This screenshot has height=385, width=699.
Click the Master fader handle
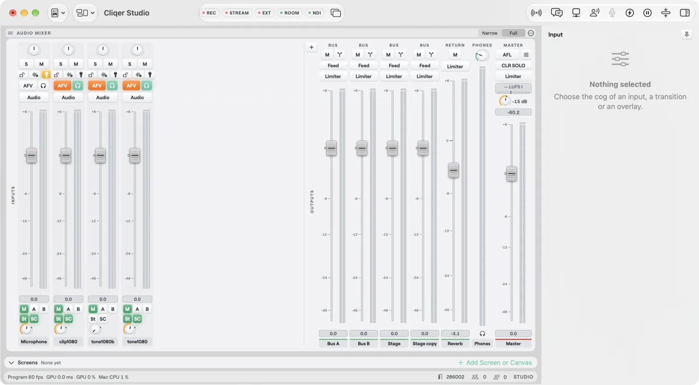(512, 174)
